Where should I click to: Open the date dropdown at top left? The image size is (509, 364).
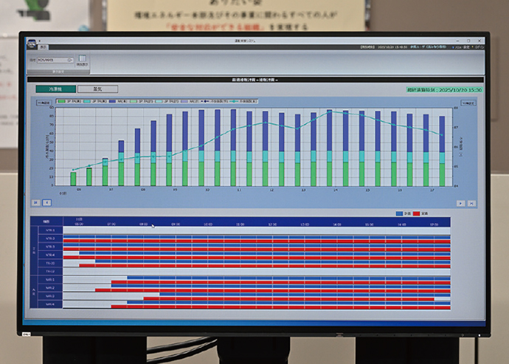pyautogui.click(x=69, y=60)
